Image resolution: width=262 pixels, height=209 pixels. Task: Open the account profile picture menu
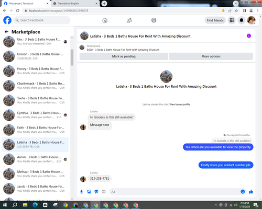click(252, 20)
